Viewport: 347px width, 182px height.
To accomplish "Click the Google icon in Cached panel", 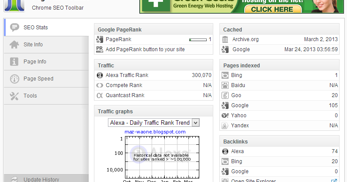I will coord(225,49).
